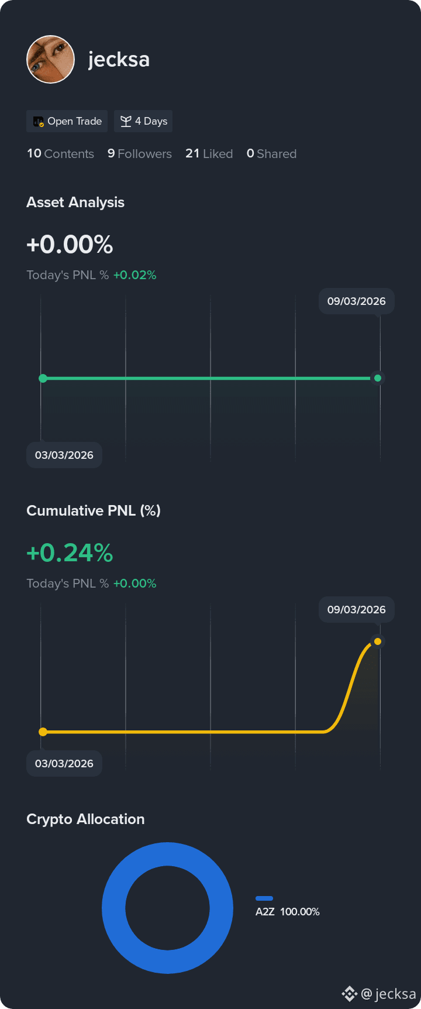
Task: Click the Binance logo icon in the watermark
Action: pos(350,994)
